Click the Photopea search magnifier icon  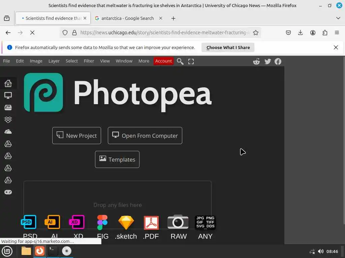pos(180,61)
